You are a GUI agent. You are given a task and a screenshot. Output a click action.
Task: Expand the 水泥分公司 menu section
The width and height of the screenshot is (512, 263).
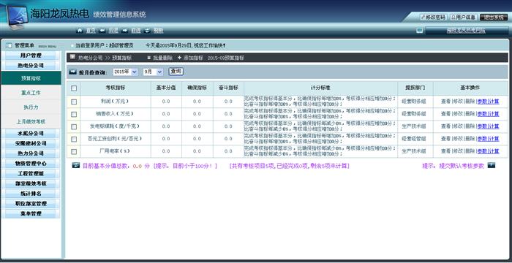coord(31,134)
